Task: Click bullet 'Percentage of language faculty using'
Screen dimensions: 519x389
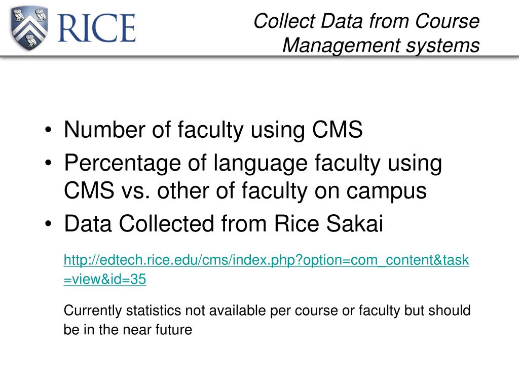Action: click(253, 164)
